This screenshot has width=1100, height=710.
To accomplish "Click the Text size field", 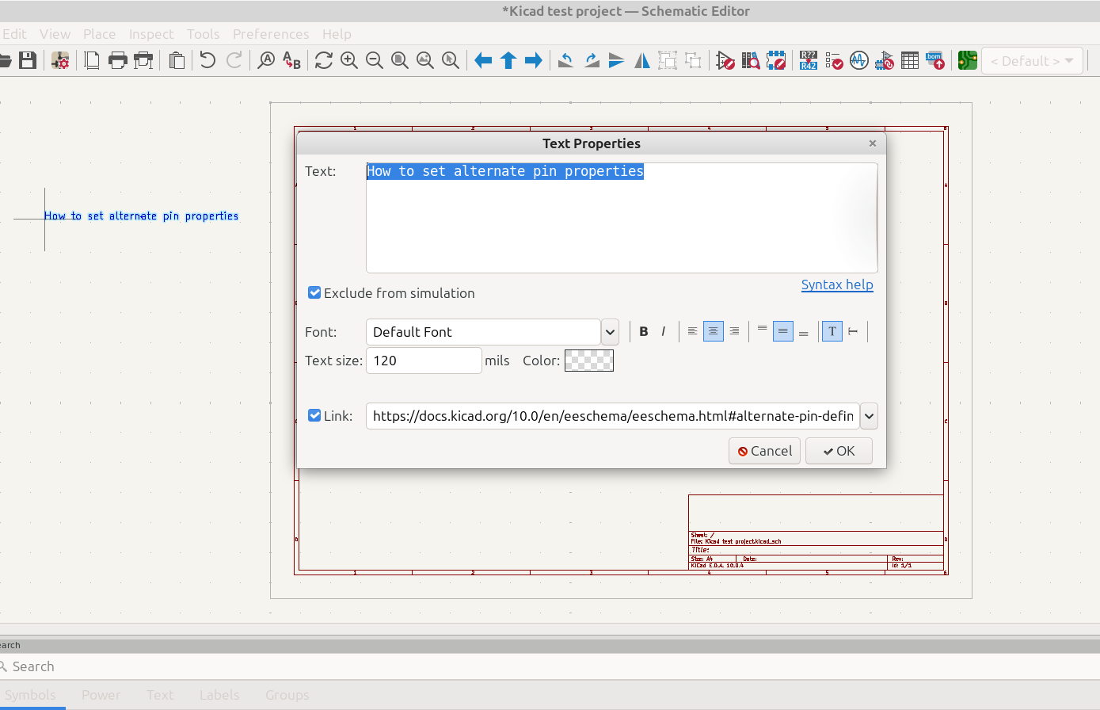I will [x=424, y=361].
